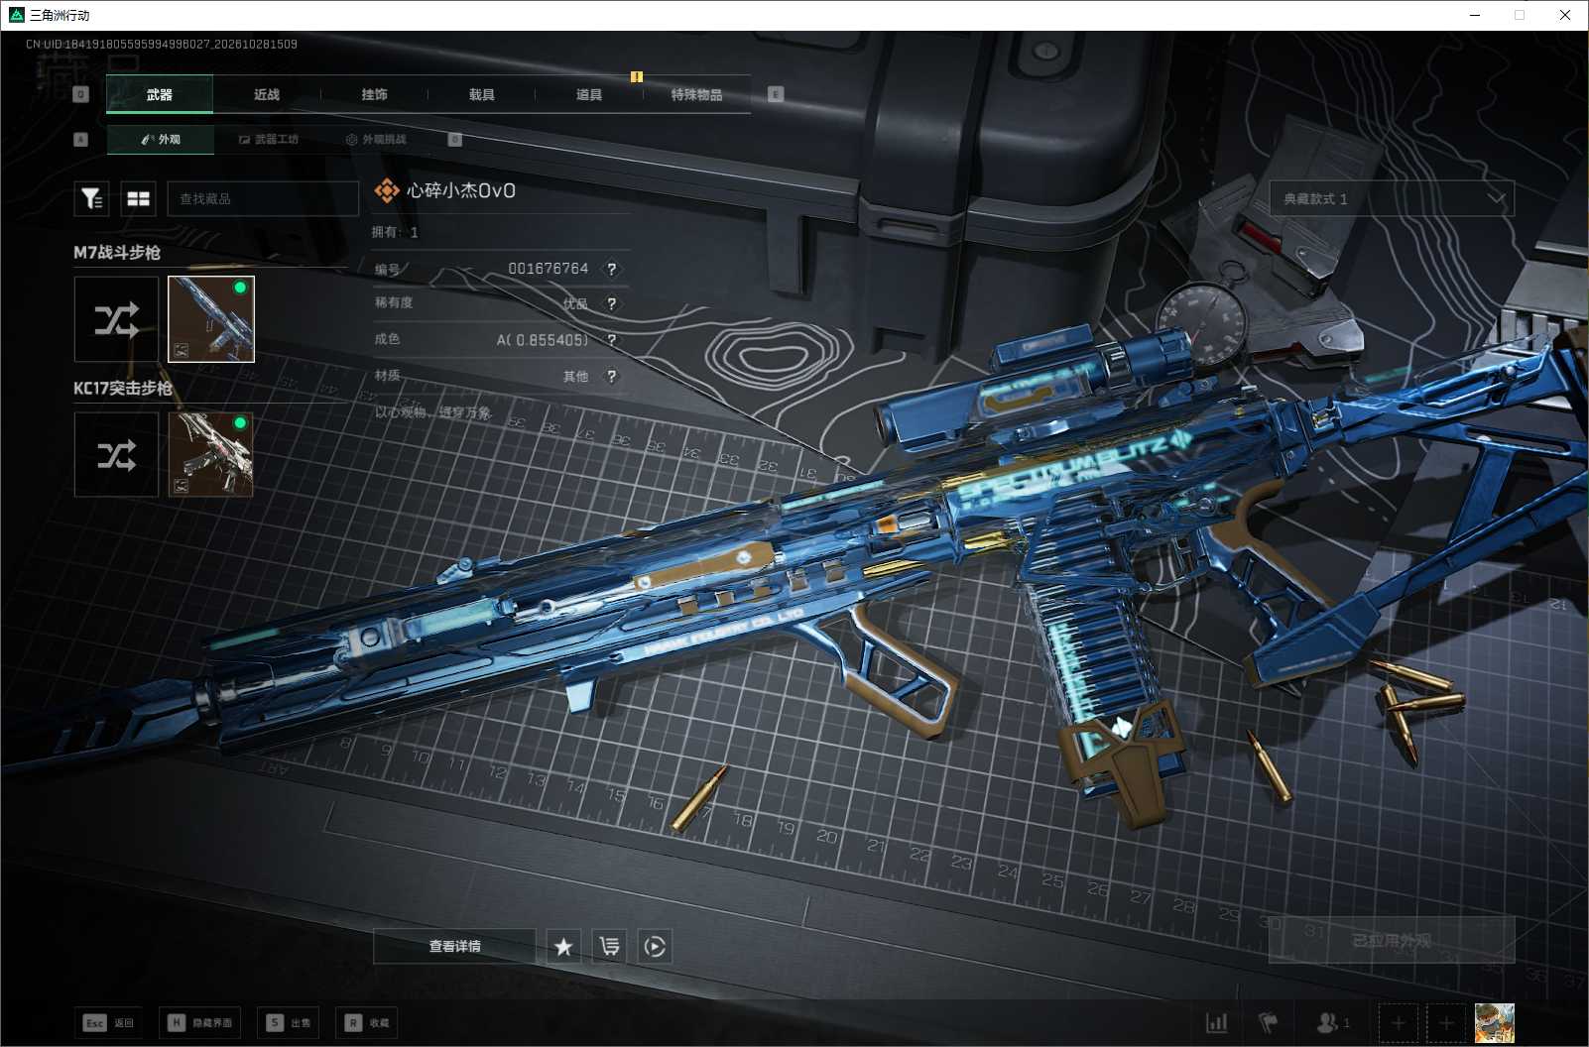Viewport: 1589px width, 1047px height.
Task: Click the 已应用外观 button
Action: pyautogui.click(x=1392, y=940)
